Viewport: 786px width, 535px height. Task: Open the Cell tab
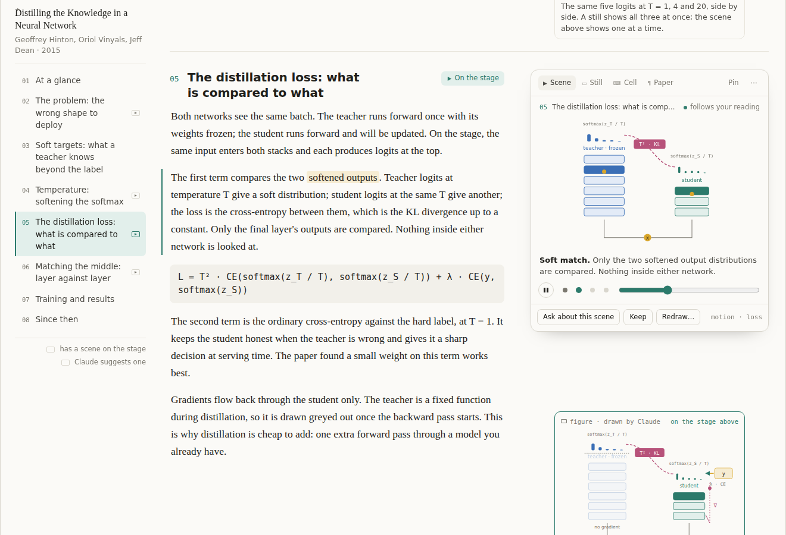(625, 83)
